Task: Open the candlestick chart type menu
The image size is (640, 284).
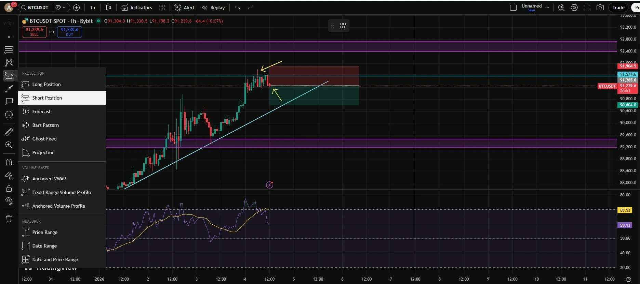Action: 109,8
